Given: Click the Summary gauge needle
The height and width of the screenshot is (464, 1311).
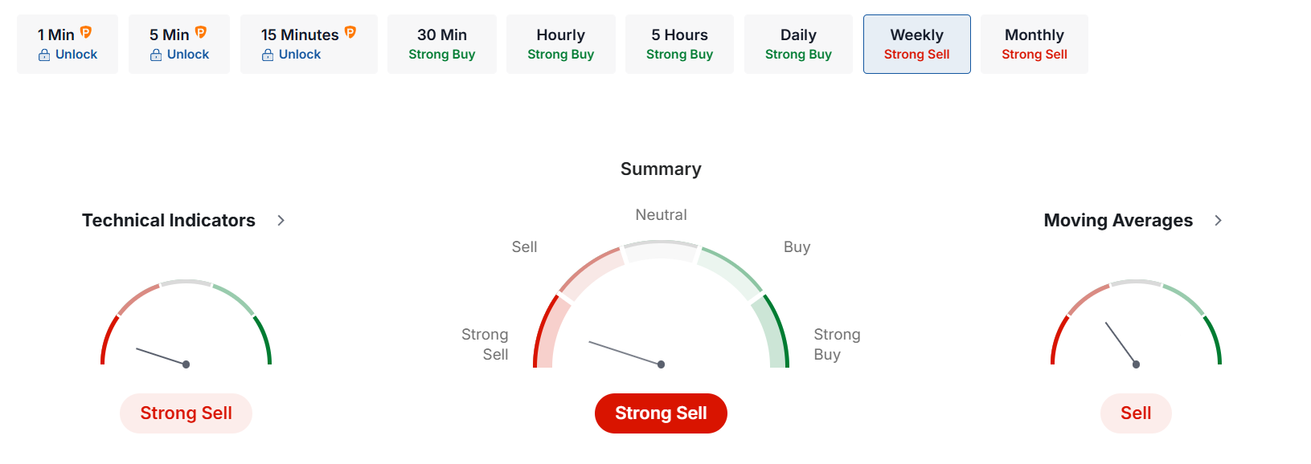Looking at the screenshot, I should pyautogui.click(x=625, y=353).
